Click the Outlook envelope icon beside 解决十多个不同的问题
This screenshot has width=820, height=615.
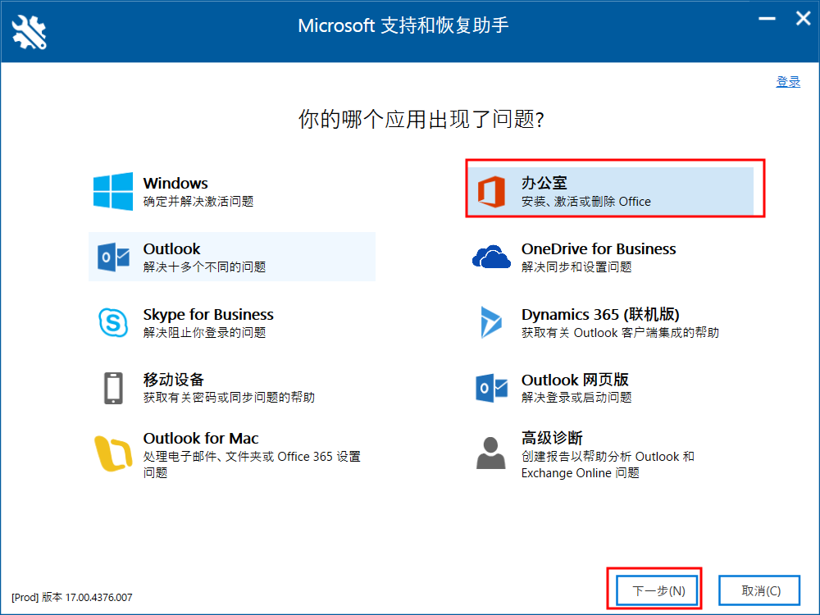click(x=113, y=257)
